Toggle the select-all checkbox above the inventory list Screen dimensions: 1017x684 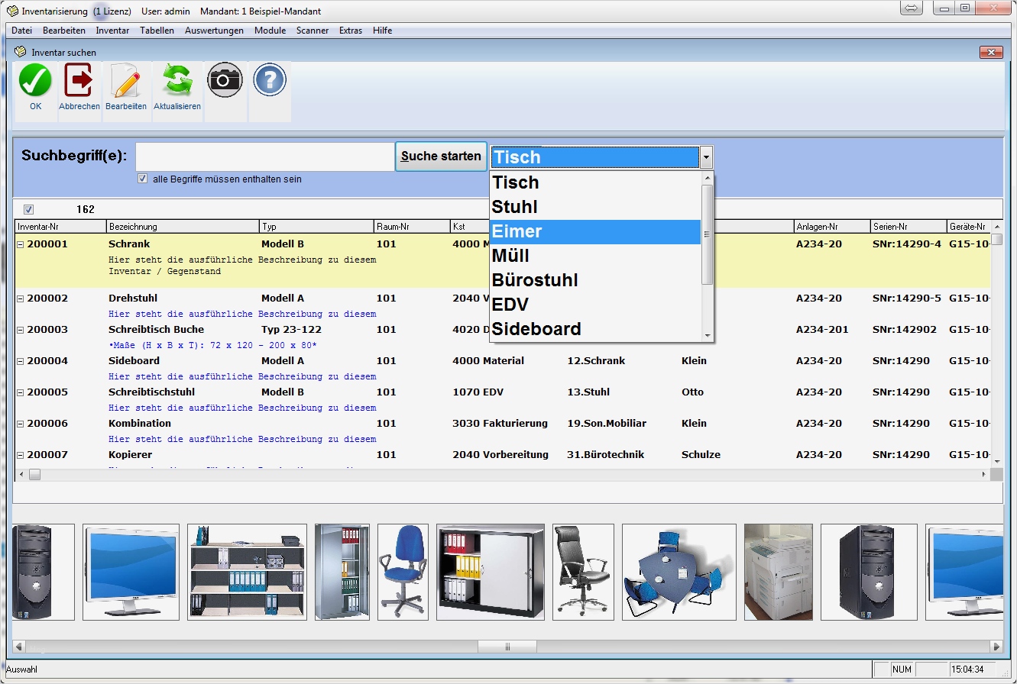28,208
